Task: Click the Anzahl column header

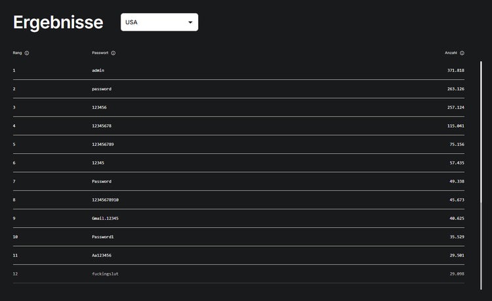Action: (451, 53)
